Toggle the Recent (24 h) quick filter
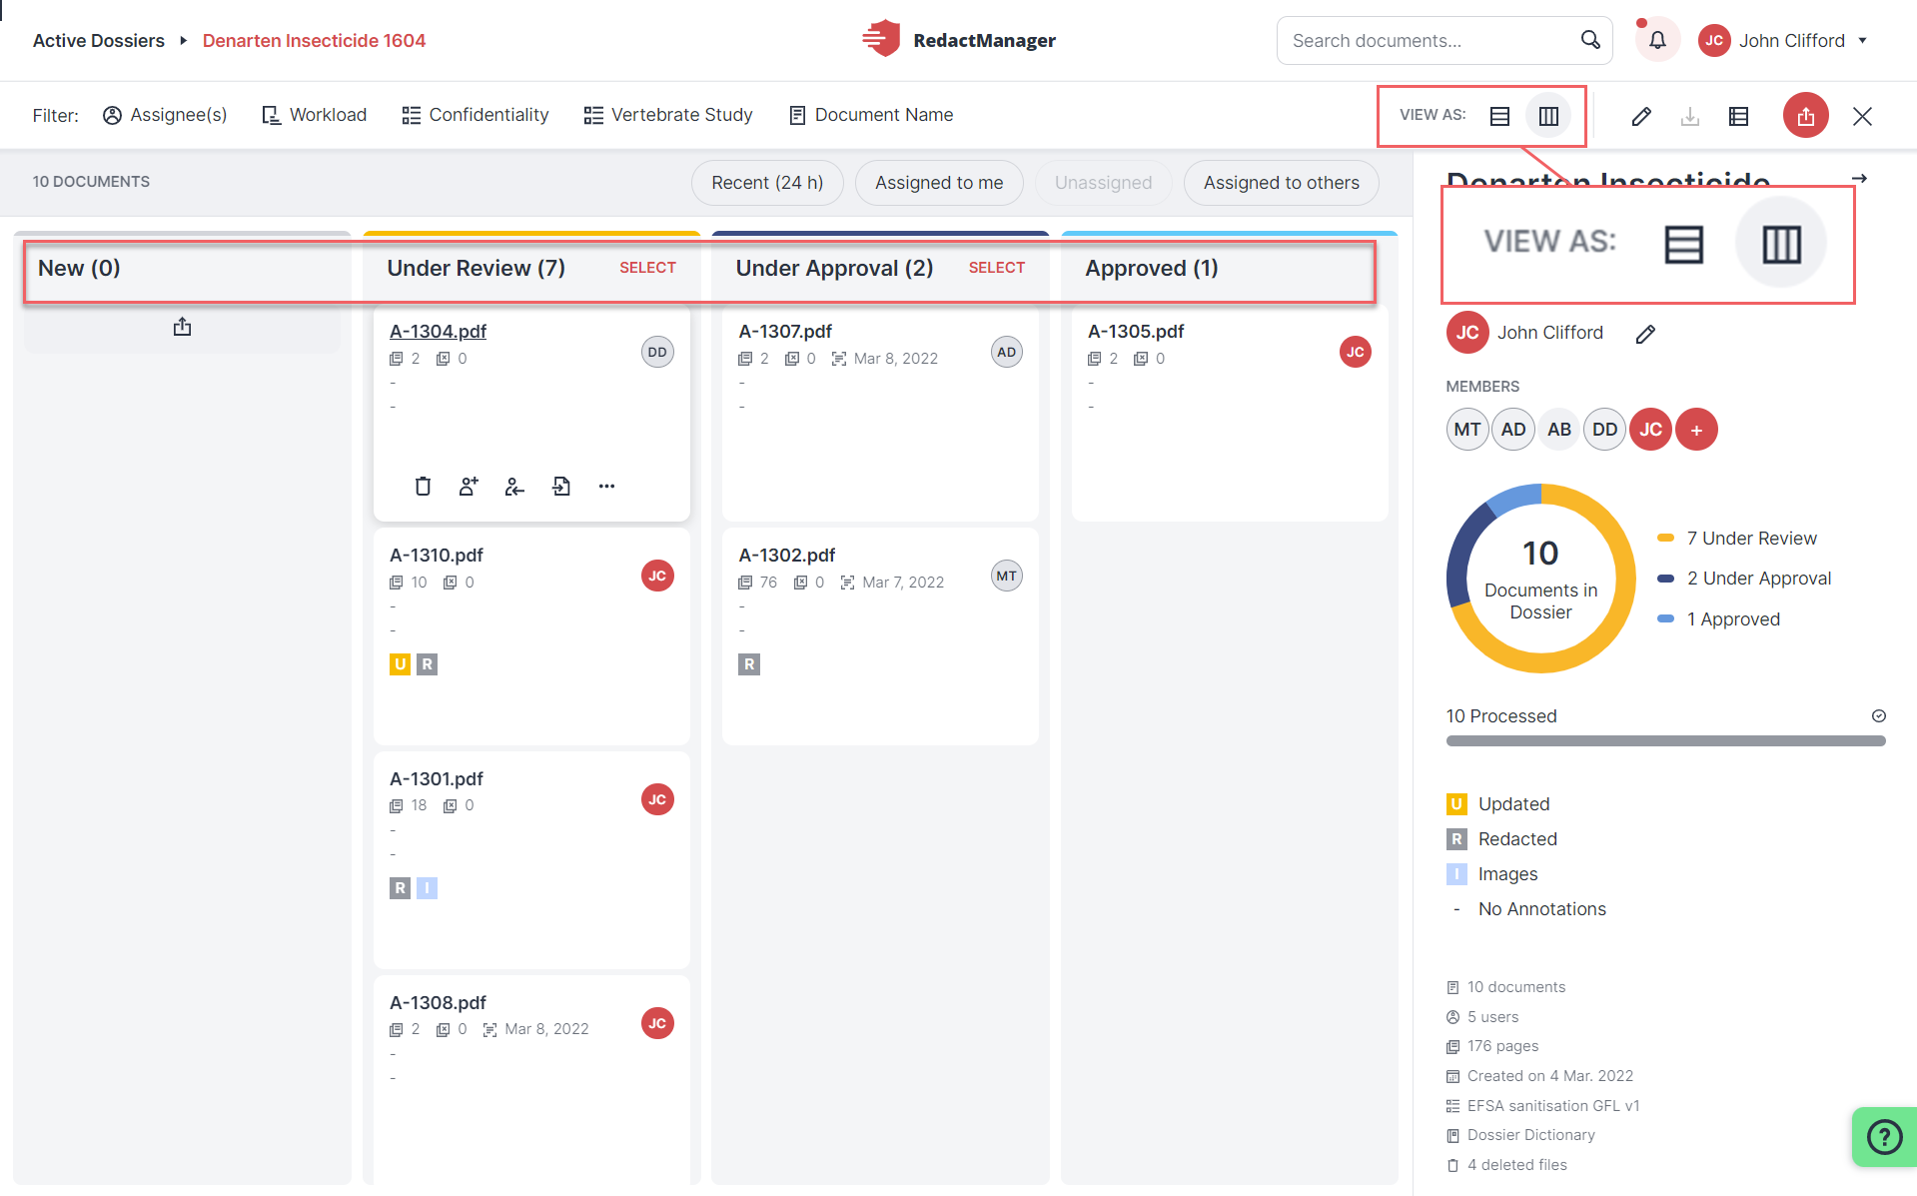The height and width of the screenshot is (1196, 1917). point(767,183)
